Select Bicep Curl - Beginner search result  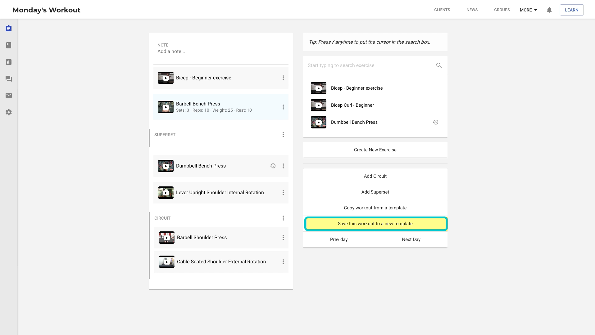pyautogui.click(x=352, y=105)
